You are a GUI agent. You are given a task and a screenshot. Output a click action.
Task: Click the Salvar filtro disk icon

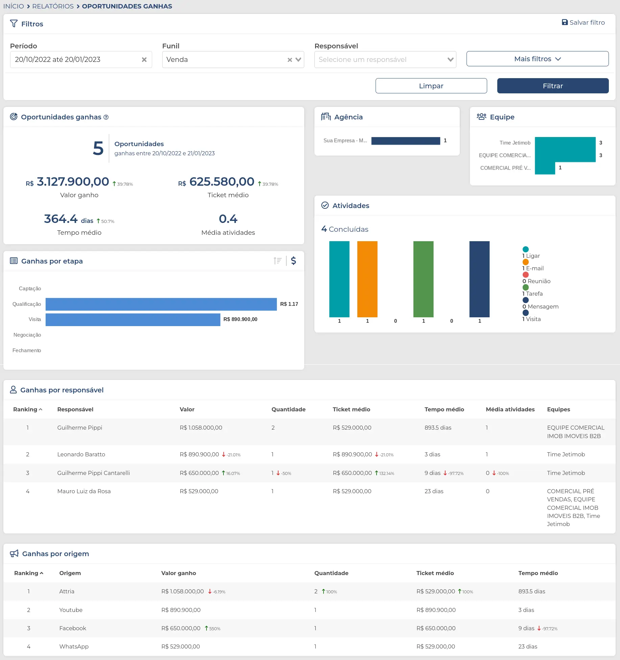565,22
